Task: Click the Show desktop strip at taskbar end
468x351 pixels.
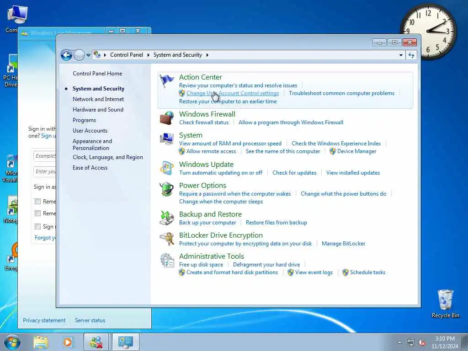Action: point(465,342)
